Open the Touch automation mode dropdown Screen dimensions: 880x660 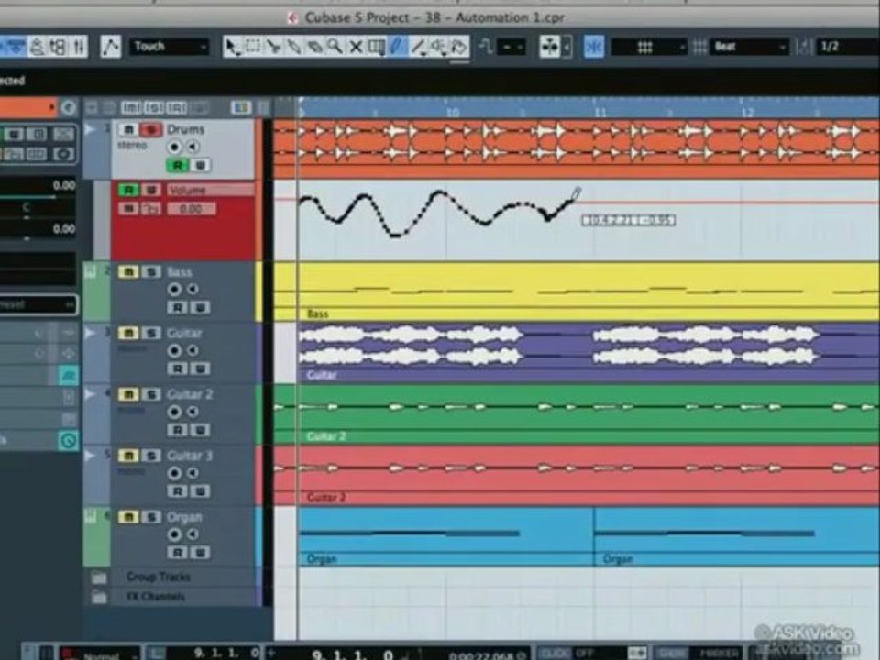[x=169, y=47]
